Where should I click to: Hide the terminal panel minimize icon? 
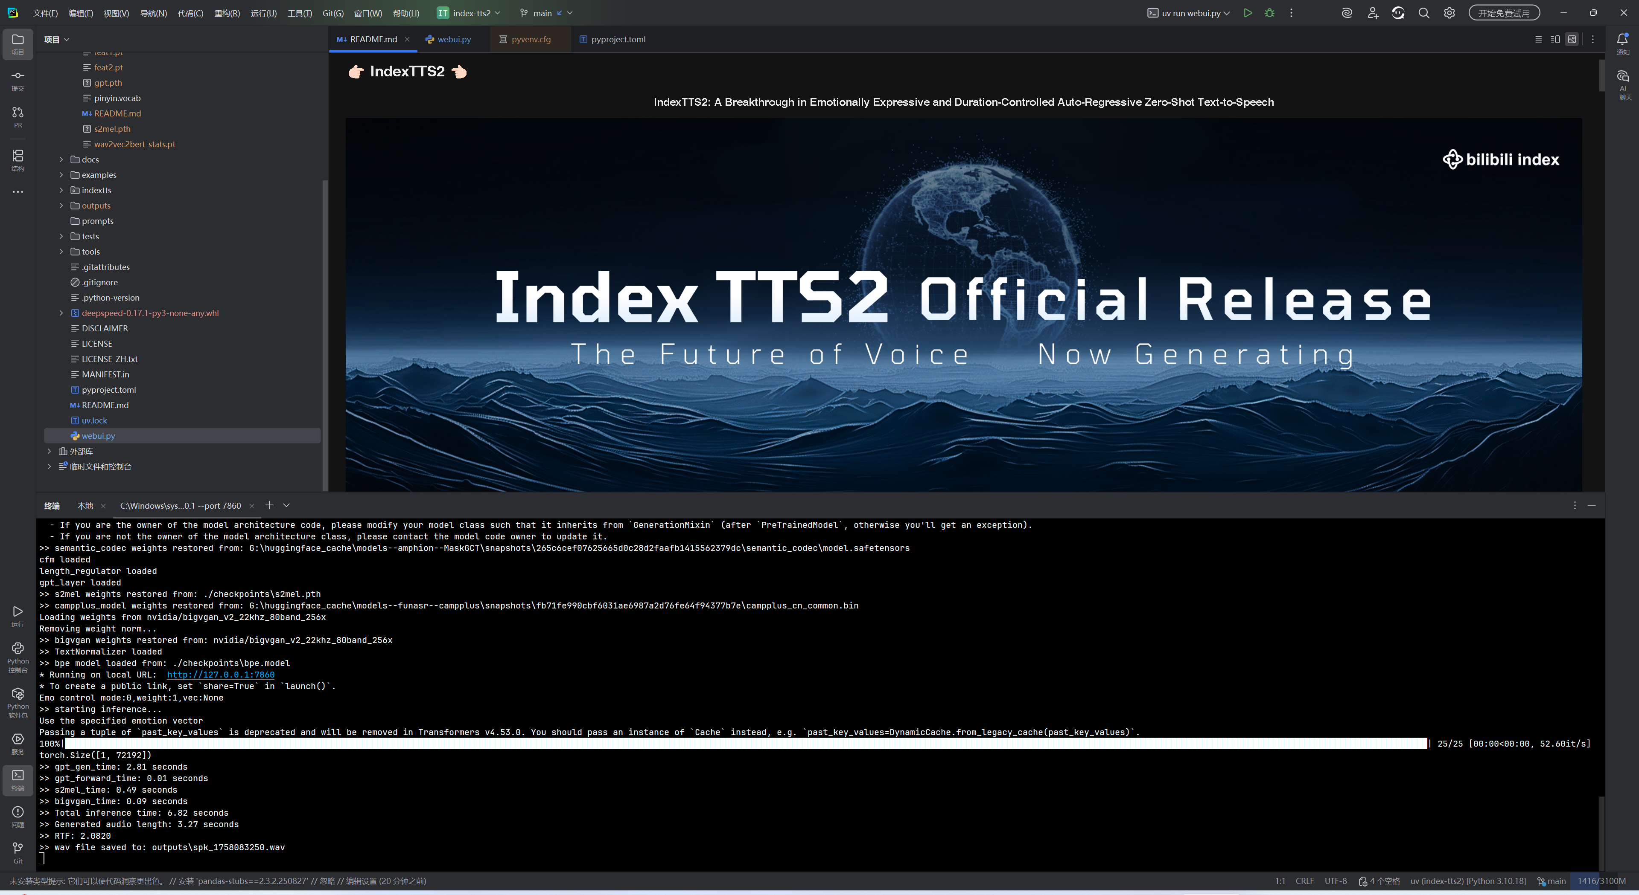pyautogui.click(x=1591, y=505)
